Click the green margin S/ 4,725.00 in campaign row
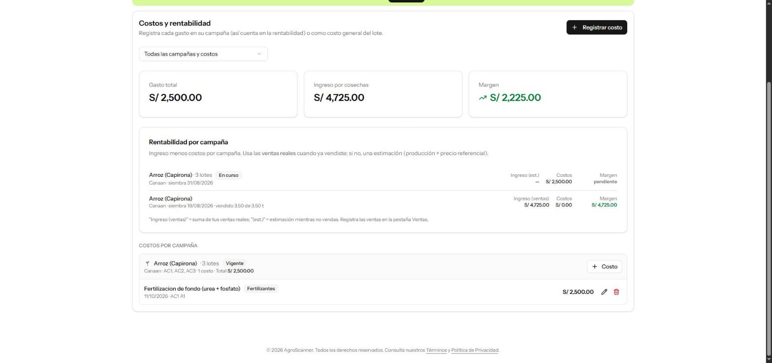 tap(604, 205)
